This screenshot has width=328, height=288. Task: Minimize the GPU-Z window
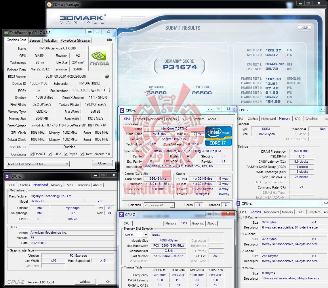click(90, 32)
